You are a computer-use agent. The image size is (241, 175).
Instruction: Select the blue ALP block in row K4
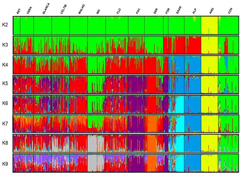click(193, 65)
